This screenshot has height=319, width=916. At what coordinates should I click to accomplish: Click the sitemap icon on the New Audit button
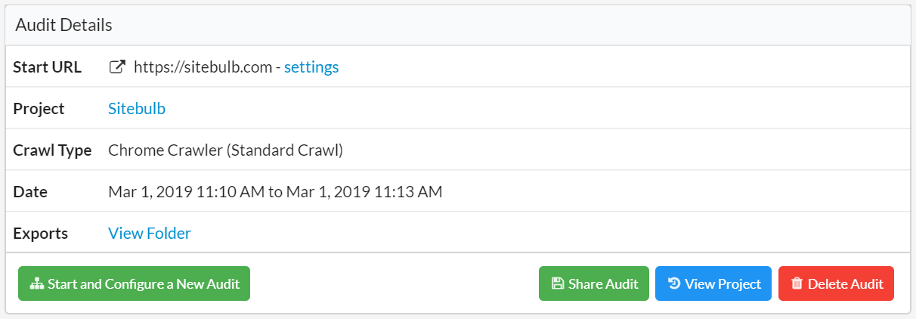[36, 284]
